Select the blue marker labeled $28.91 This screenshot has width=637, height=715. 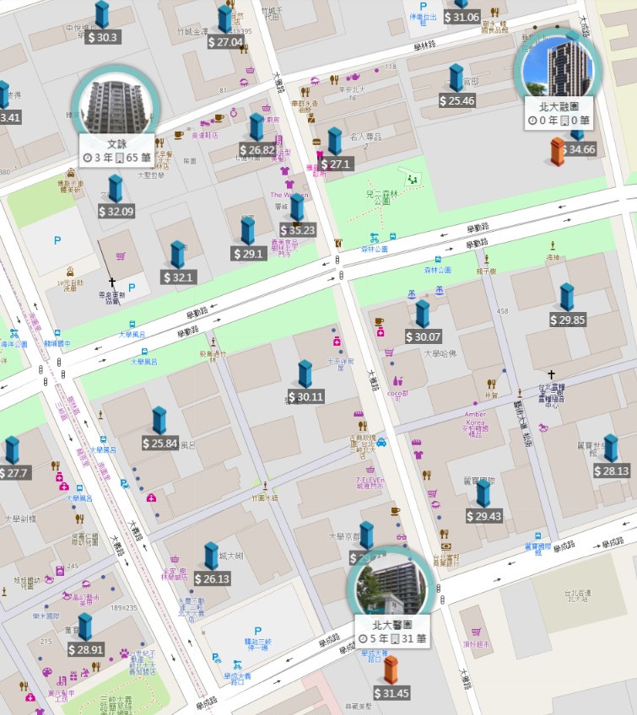(x=85, y=627)
